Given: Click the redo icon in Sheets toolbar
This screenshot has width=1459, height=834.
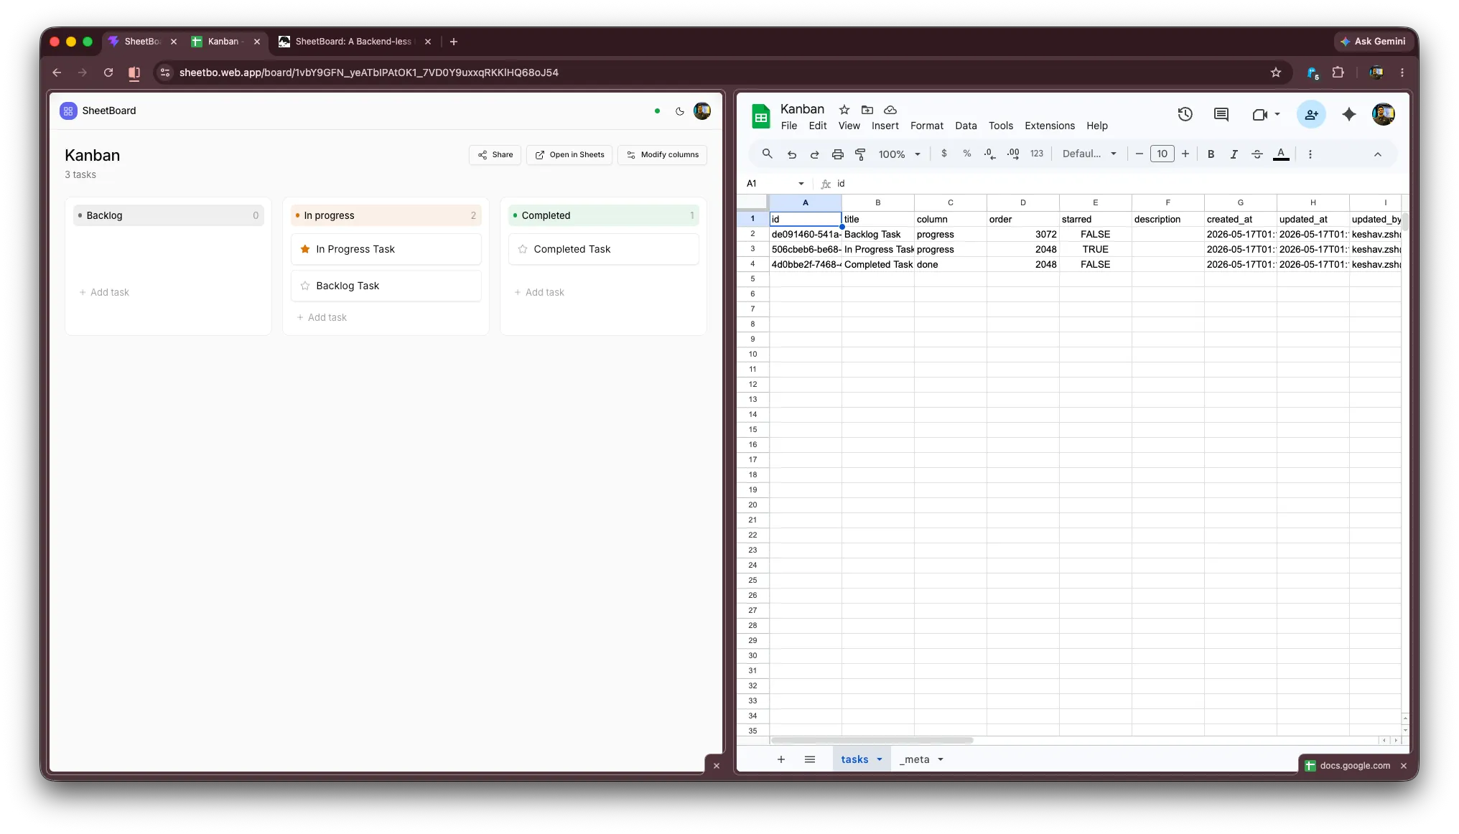Looking at the screenshot, I should click(814, 154).
